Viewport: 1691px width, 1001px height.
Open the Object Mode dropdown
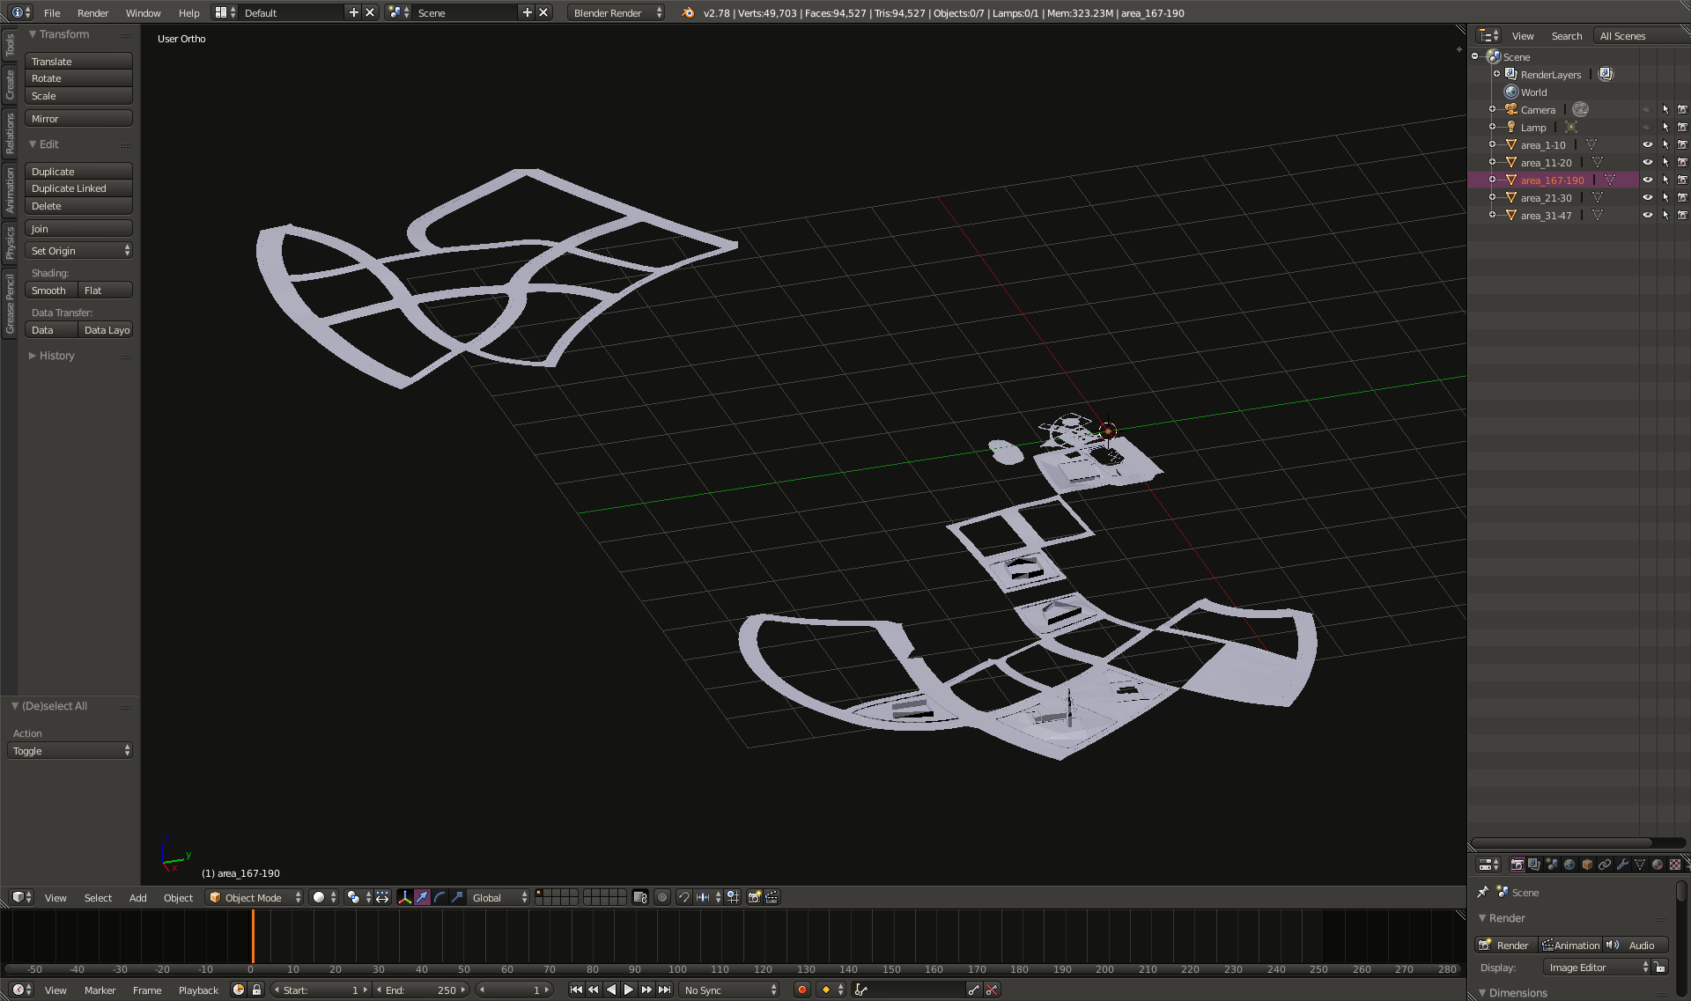pos(255,897)
